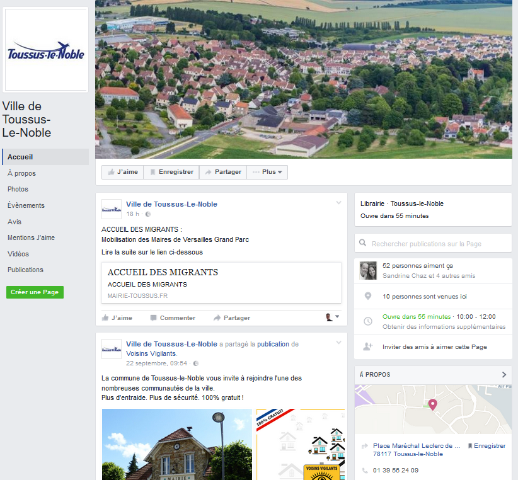Screen dimensions: 518x480
Task: Click Partager on the migrants post
Action: point(231,318)
